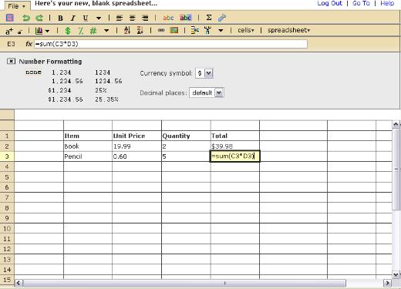The height and width of the screenshot is (289, 401).
Task: Open the number format dropdown arrow
Action: (x=106, y=31)
